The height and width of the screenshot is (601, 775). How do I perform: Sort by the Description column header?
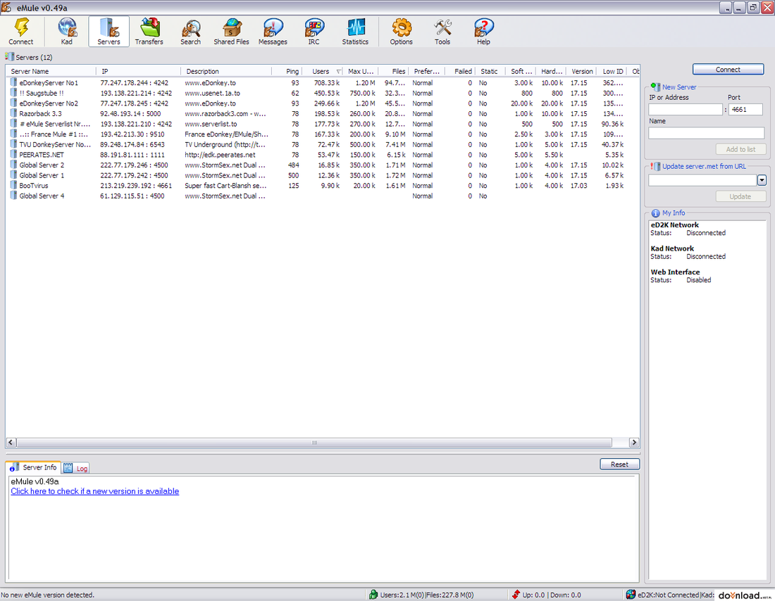[227, 71]
